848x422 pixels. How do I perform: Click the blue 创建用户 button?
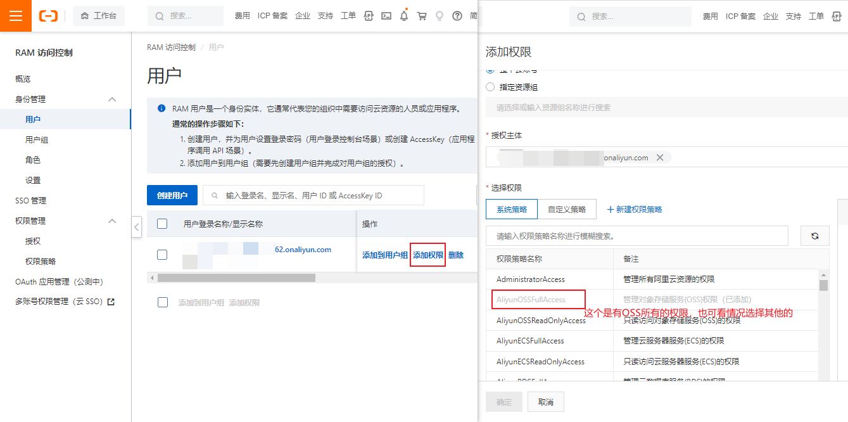tap(172, 195)
